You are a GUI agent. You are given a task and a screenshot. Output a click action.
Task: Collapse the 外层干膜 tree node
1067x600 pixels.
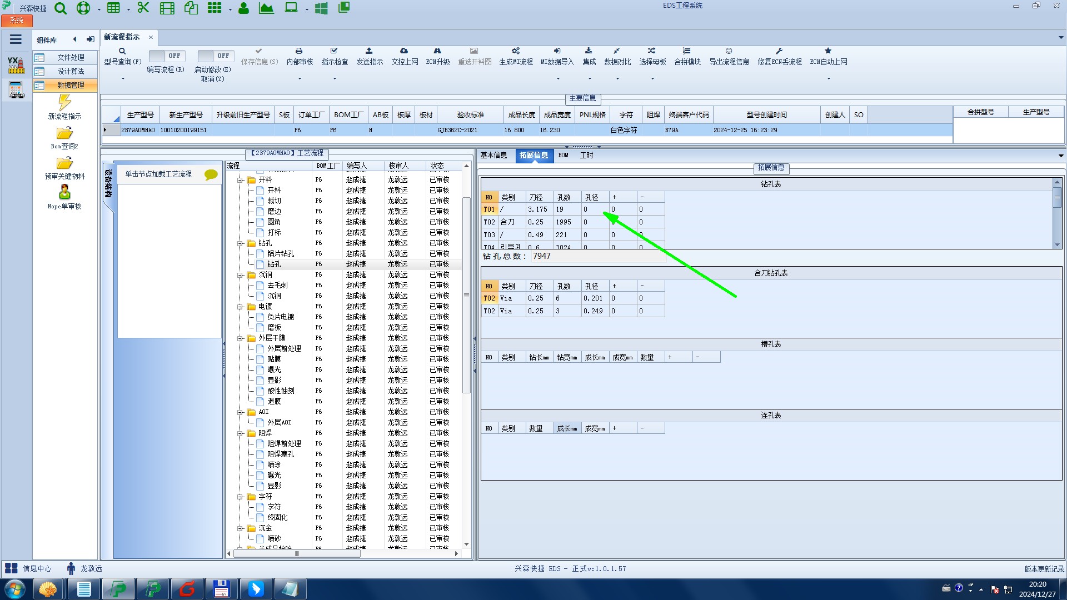(x=241, y=338)
